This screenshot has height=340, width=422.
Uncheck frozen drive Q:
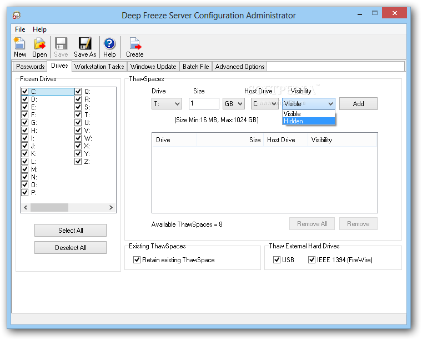tap(78, 91)
